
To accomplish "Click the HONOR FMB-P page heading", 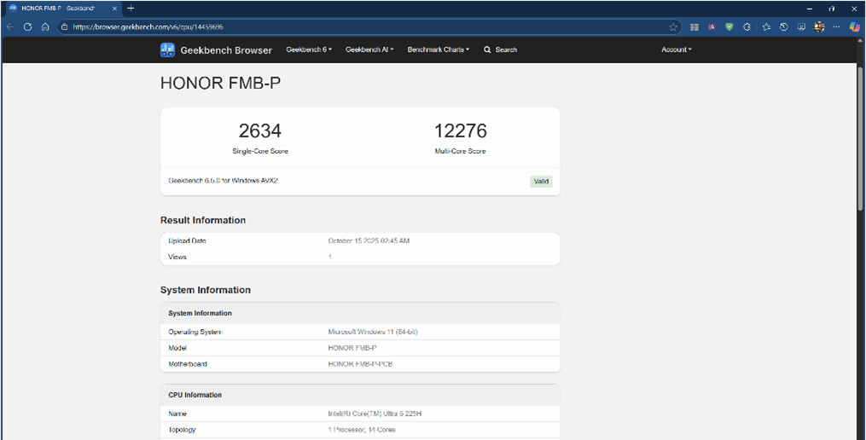I will click(x=220, y=84).
